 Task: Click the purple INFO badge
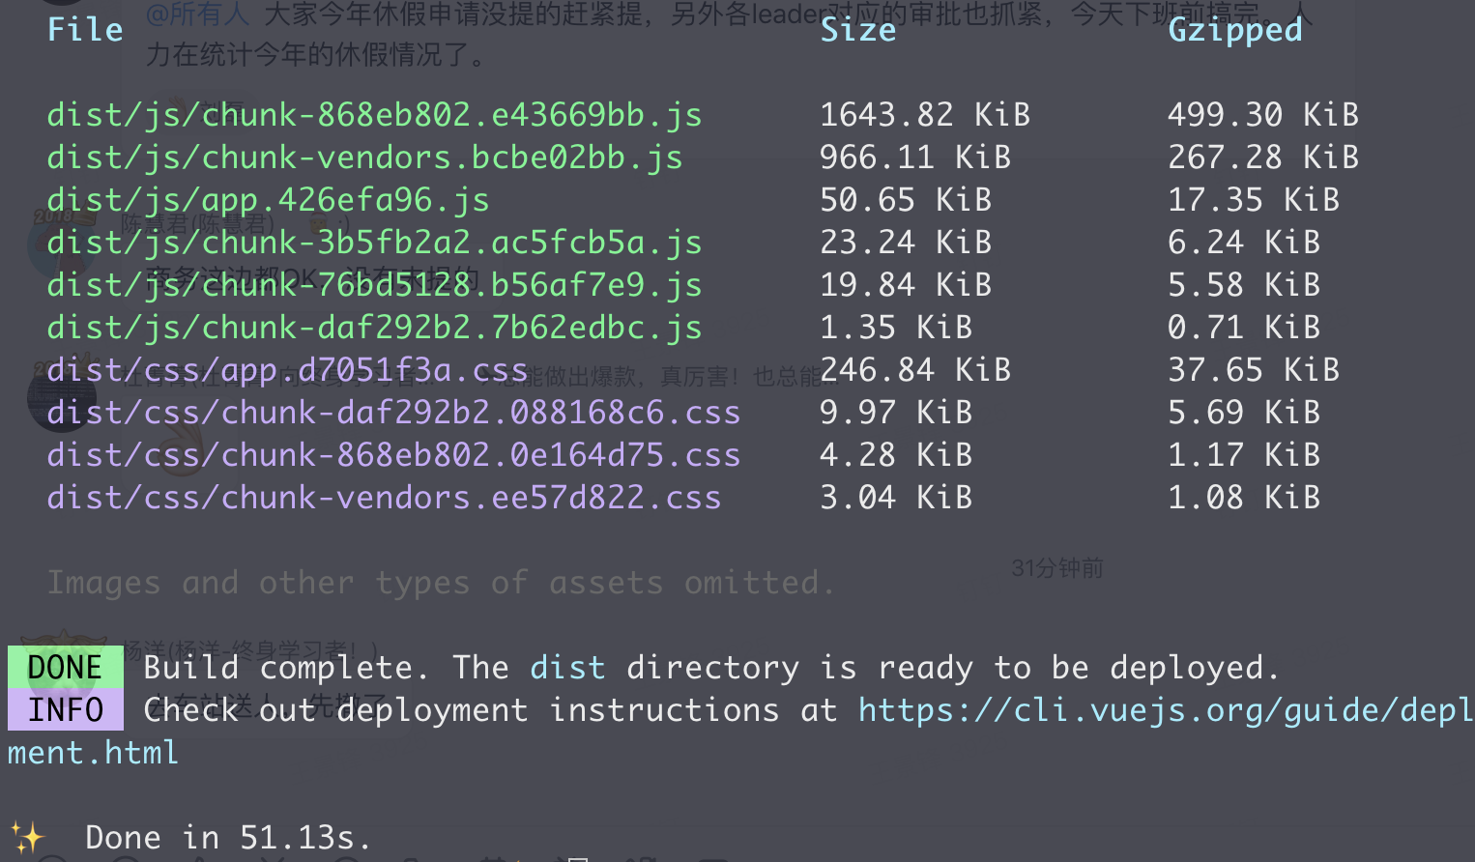click(x=65, y=710)
